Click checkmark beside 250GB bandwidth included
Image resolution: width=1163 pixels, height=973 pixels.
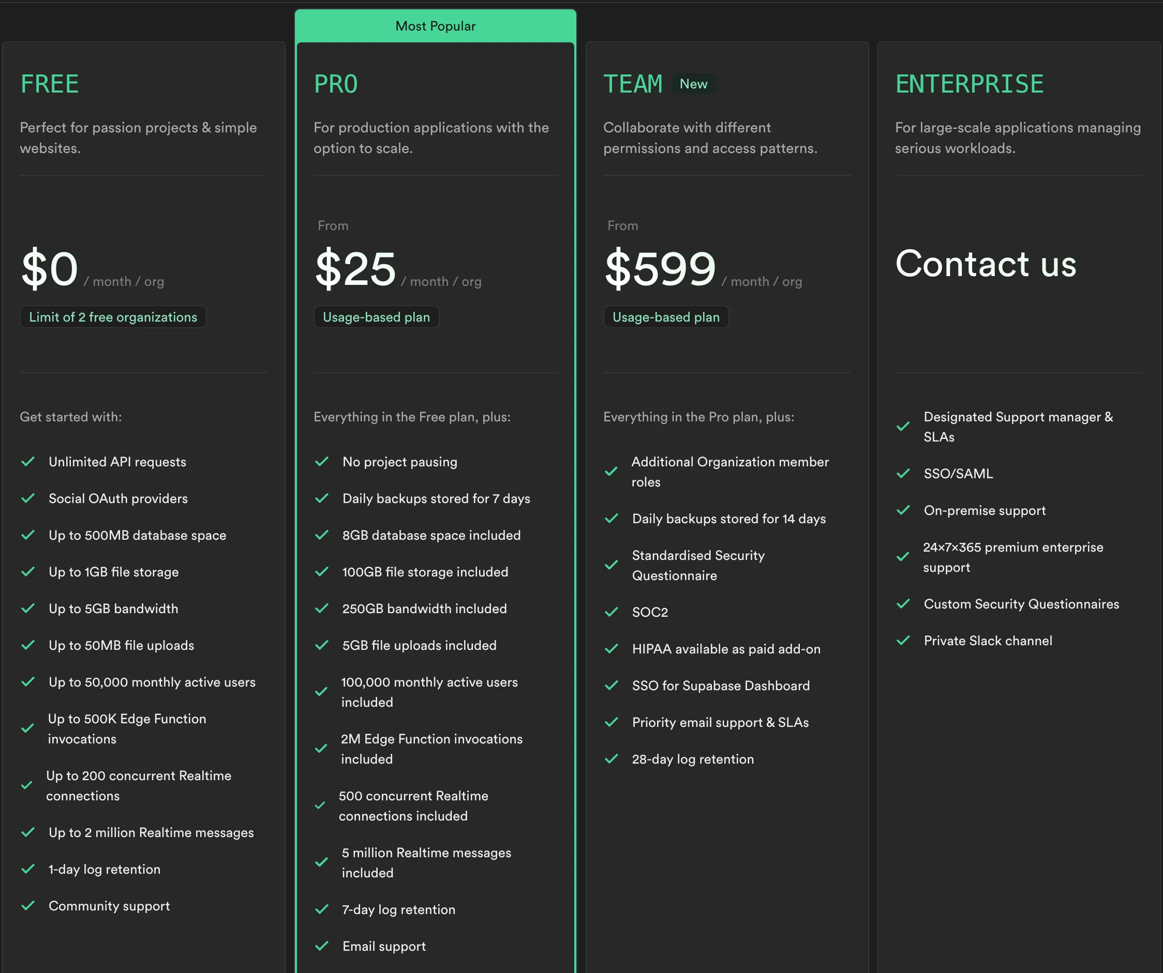[322, 609]
